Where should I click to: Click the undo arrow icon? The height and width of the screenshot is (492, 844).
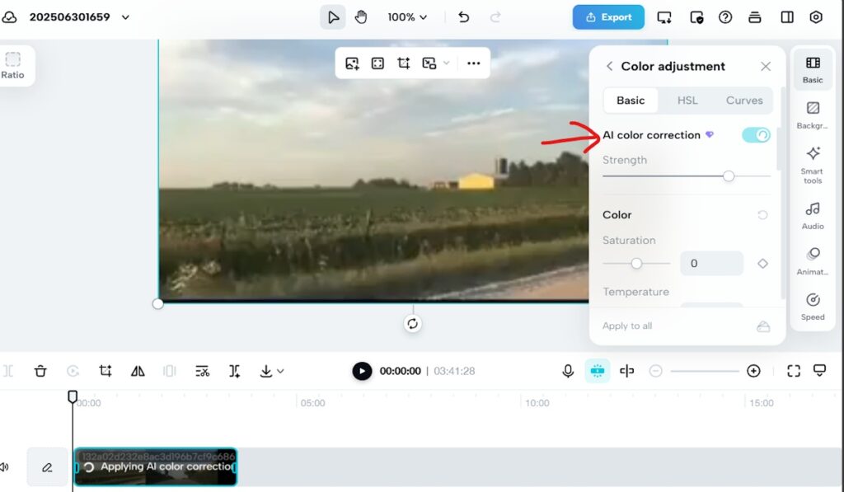coord(464,16)
